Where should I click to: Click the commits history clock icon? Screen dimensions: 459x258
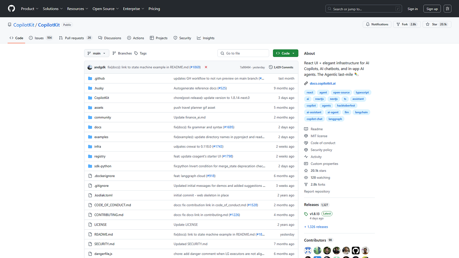[271, 67]
